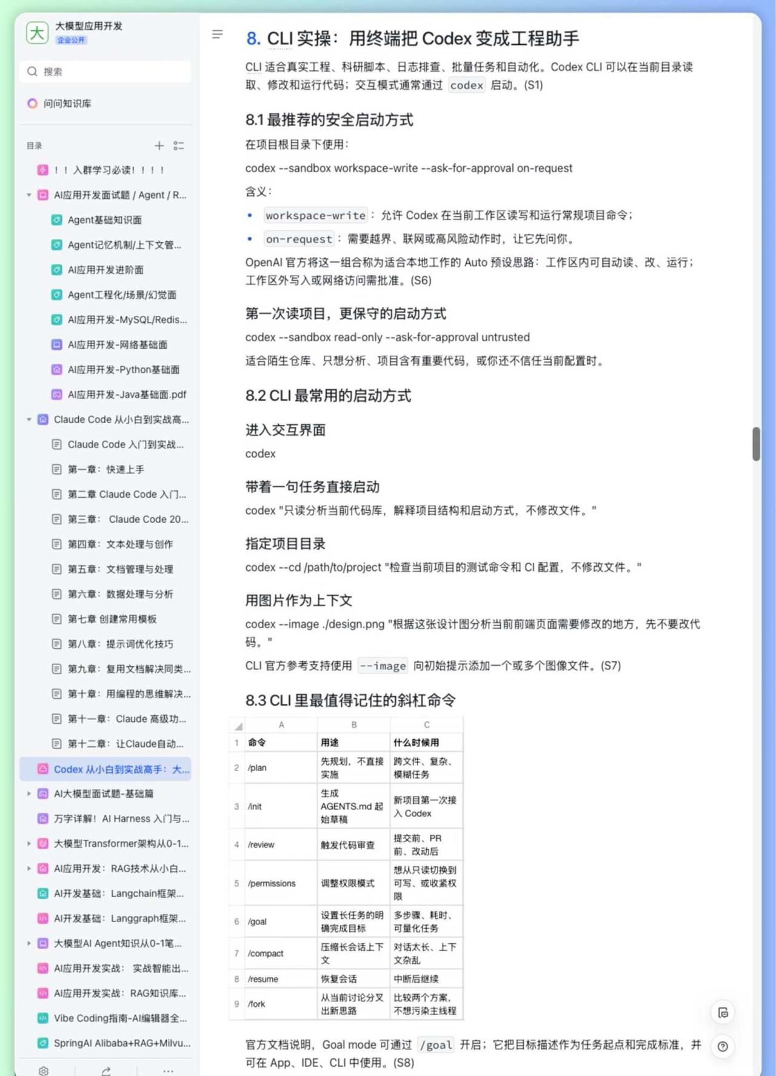Click the 大模型应用开发 knowledge base logo

(37, 33)
